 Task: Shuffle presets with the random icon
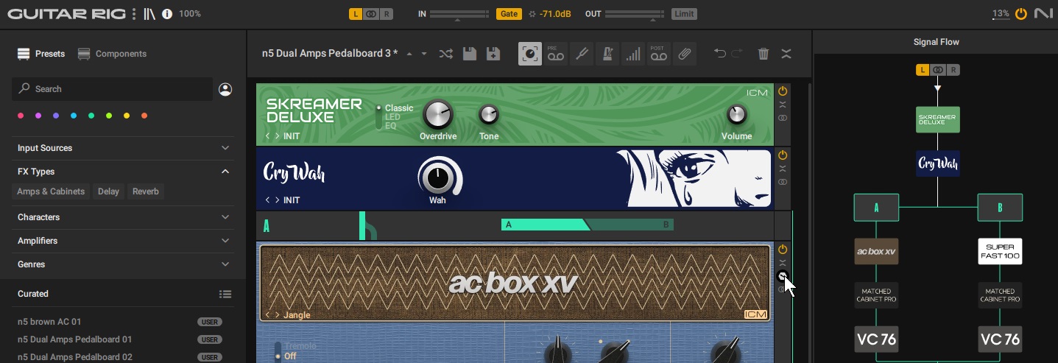pos(445,54)
